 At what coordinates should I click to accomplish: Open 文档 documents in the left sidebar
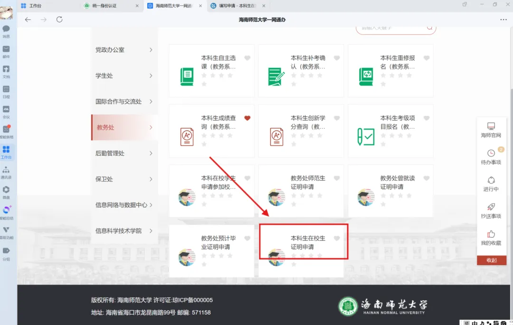pyautogui.click(x=6, y=72)
